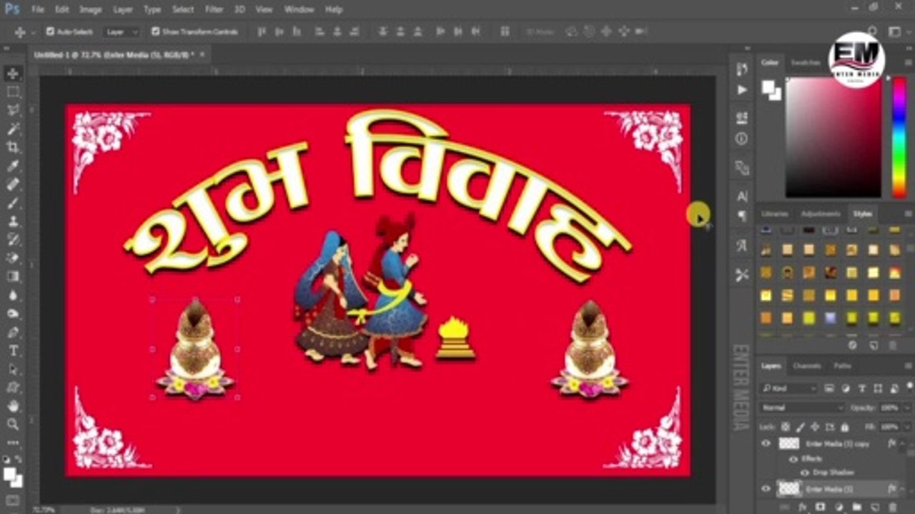Select the Rectangular Marquee tool
915x514 pixels.
point(13,92)
